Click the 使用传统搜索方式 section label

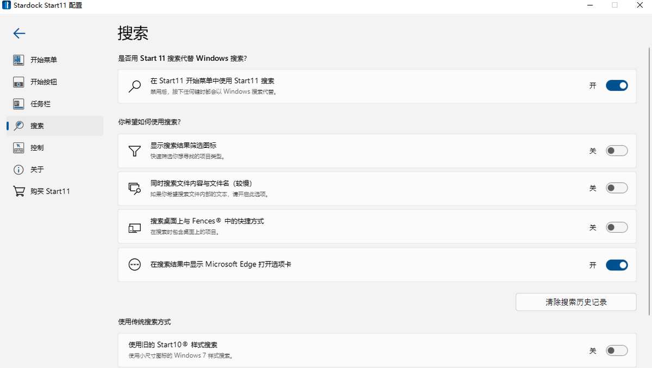(145, 322)
